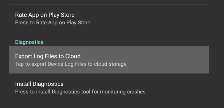The width and height of the screenshot is (224, 108).
Task: Click the word 'Export' in highlighted row
Action: [x=24, y=56]
